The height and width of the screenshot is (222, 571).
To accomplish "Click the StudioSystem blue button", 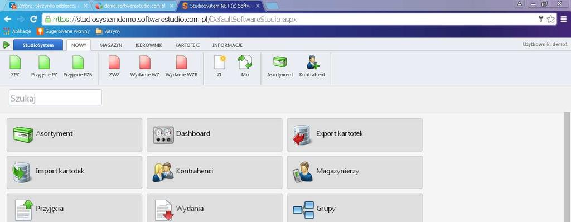I will tap(38, 45).
